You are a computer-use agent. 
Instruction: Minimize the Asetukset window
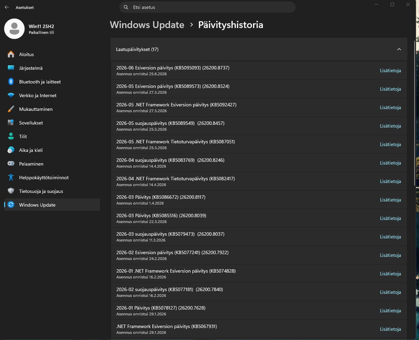(x=376, y=4)
